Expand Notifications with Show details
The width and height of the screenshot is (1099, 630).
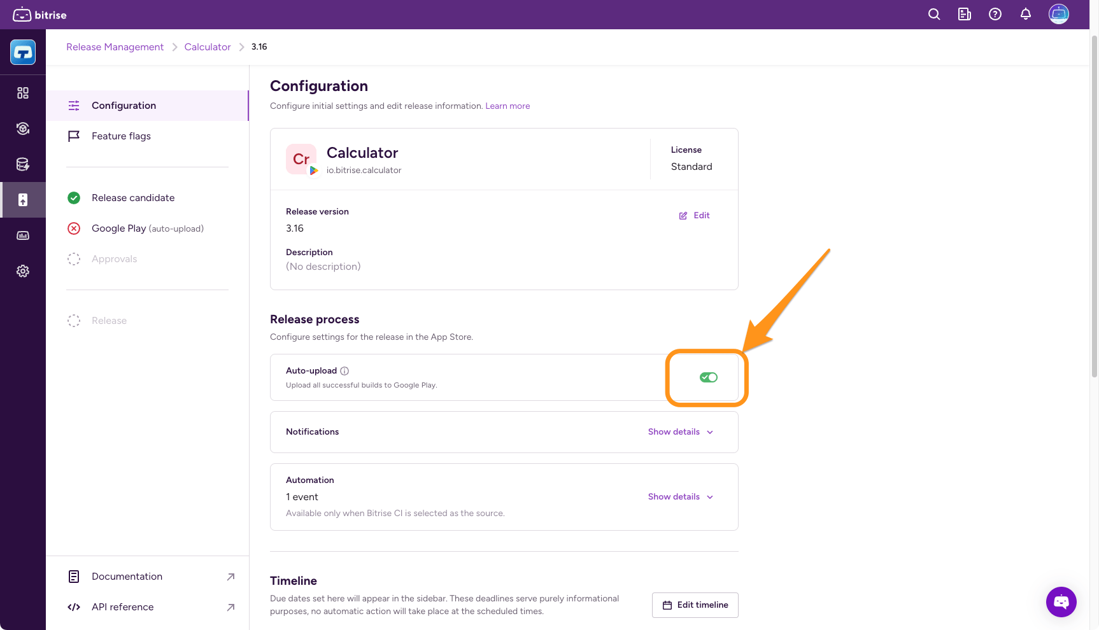[x=680, y=432]
